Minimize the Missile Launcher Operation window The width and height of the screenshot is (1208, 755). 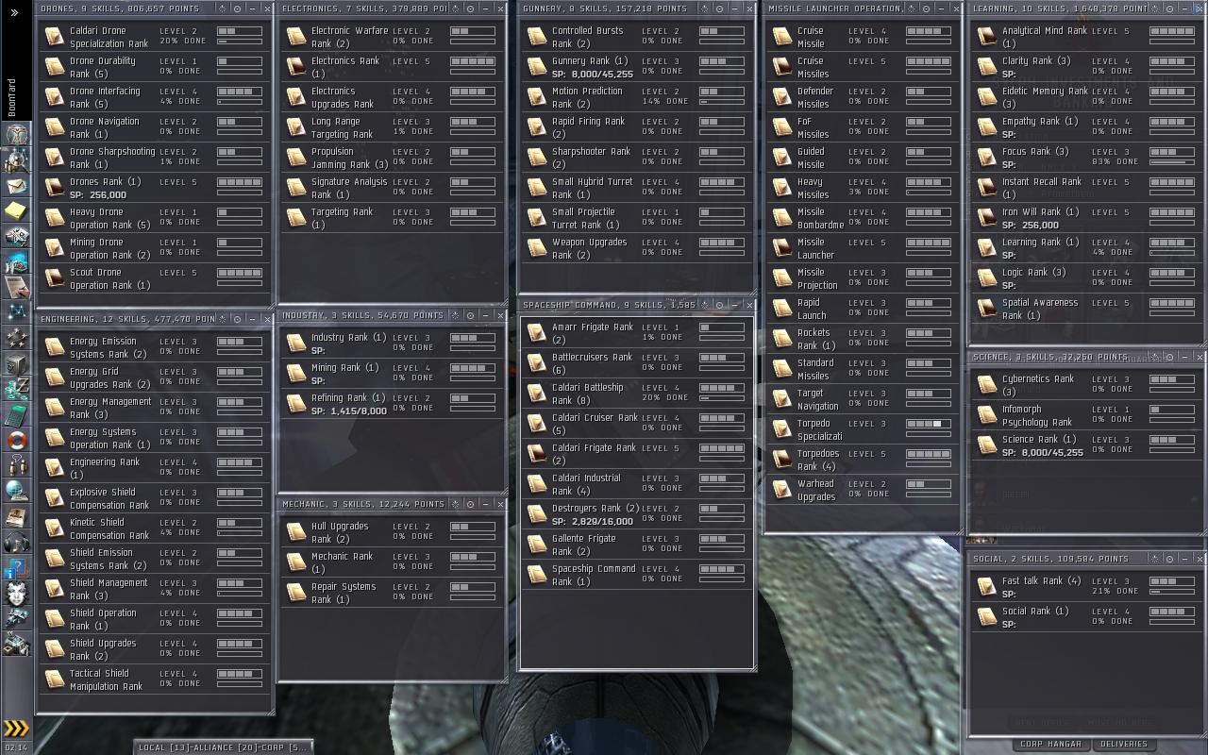[x=941, y=8]
